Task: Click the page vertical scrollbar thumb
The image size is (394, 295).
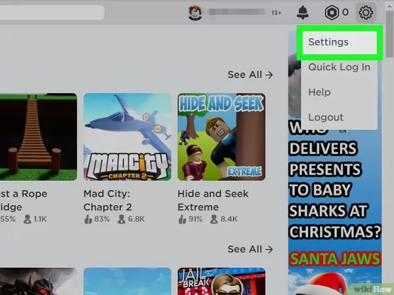Action: click(x=389, y=34)
